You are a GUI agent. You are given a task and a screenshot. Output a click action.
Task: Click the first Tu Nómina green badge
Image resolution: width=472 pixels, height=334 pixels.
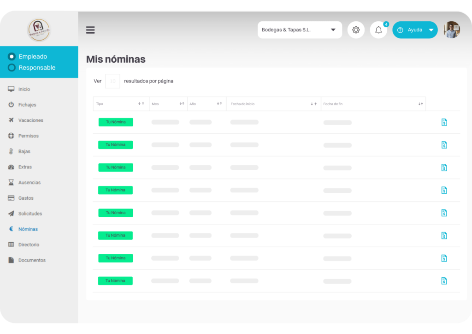pos(116,122)
